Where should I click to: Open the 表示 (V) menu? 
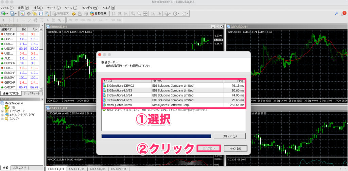23,8
